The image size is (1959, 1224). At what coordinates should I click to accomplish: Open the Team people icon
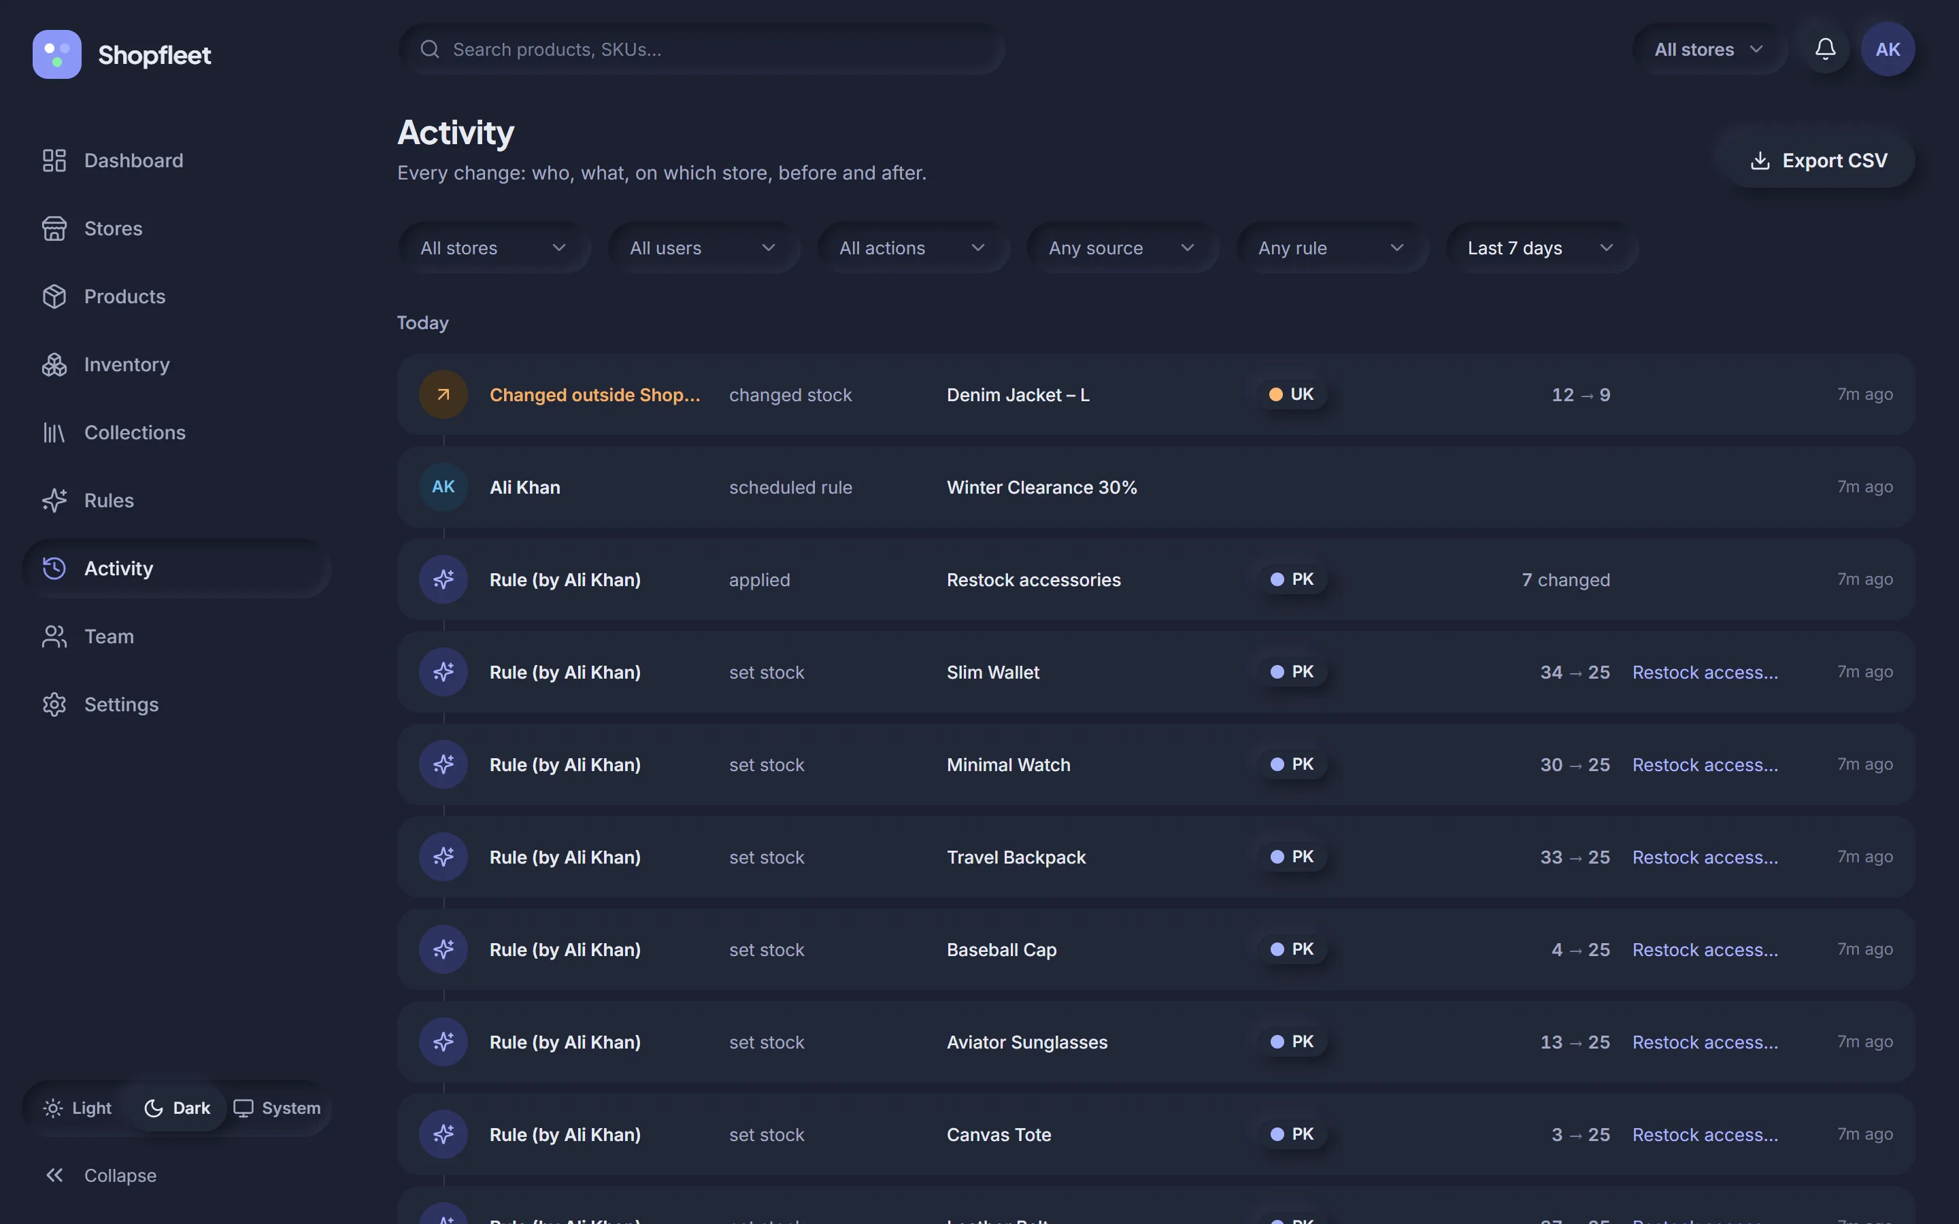54,636
